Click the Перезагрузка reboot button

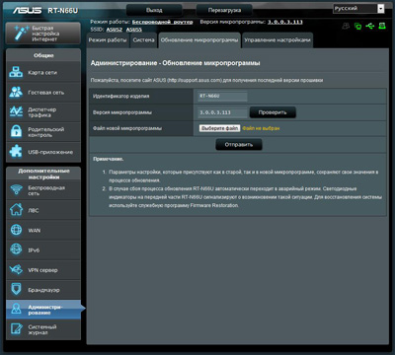[224, 10]
